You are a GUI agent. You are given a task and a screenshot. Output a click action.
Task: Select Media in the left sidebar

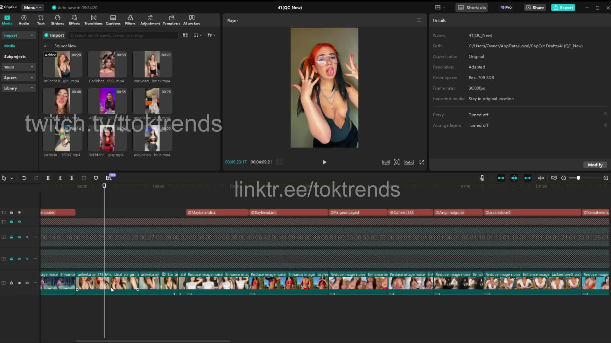pos(10,46)
